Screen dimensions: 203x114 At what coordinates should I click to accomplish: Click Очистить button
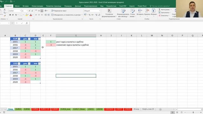164,16
